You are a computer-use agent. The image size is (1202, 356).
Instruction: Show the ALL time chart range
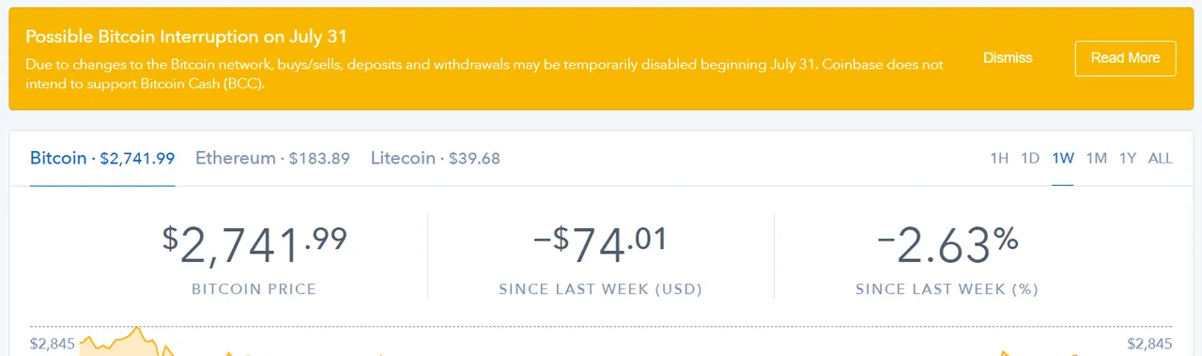click(1161, 158)
